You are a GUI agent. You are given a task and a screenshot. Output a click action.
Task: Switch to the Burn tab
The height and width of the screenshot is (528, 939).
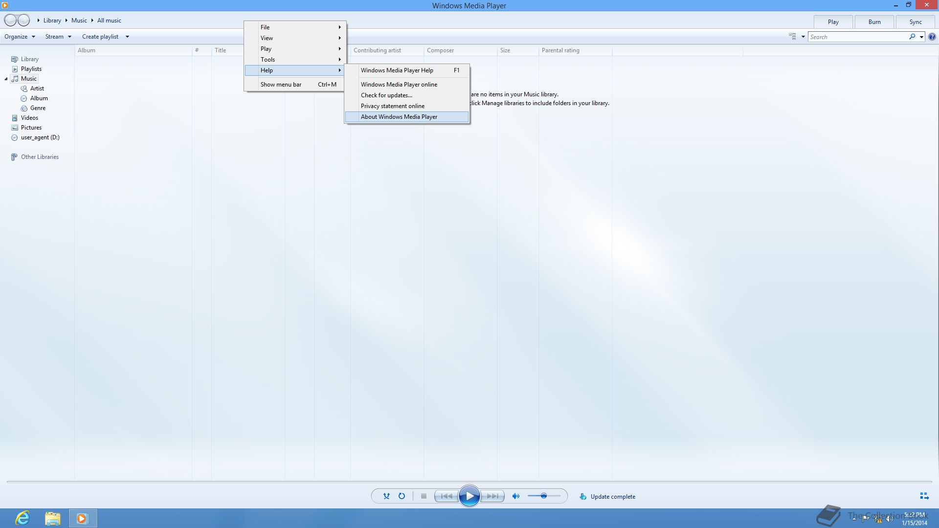tap(874, 22)
